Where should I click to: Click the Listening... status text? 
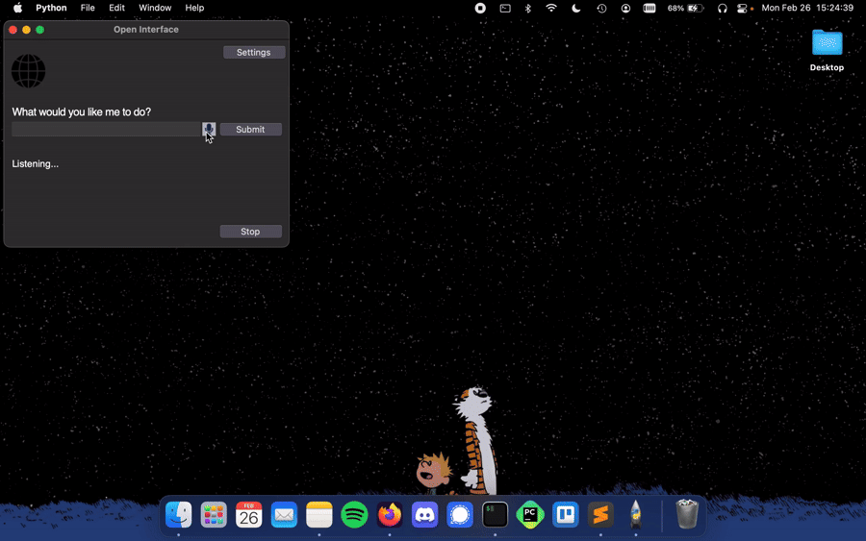(36, 163)
